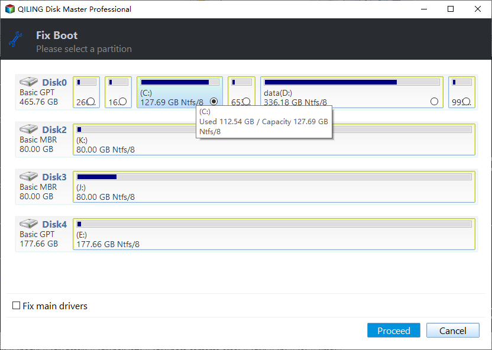Click the QILING app cube icon
This screenshot has width=492, height=350.
(x=9, y=9)
